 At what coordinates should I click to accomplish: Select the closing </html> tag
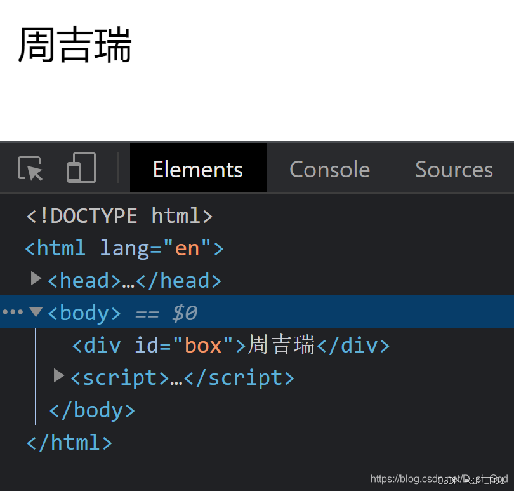[69, 443]
